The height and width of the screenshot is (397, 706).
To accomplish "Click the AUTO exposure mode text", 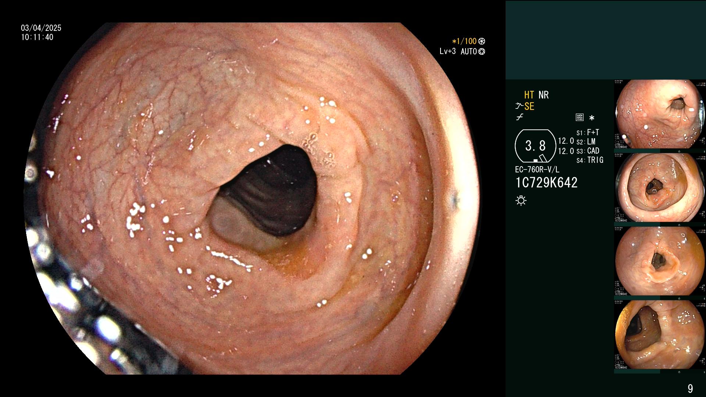I will click(x=469, y=51).
